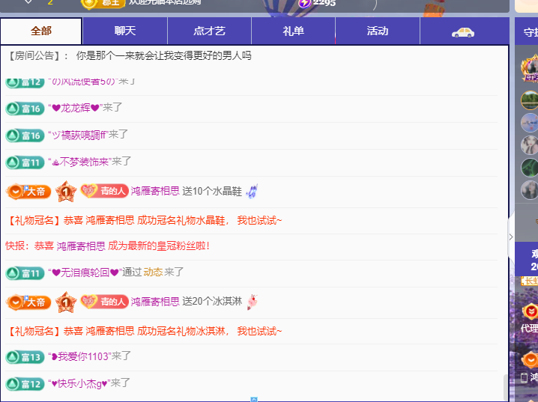This screenshot has width=538, height=402.
Task: Click 鸿雁寄相思 in the 水晶鞋 gift message
Action: point(155,191)
